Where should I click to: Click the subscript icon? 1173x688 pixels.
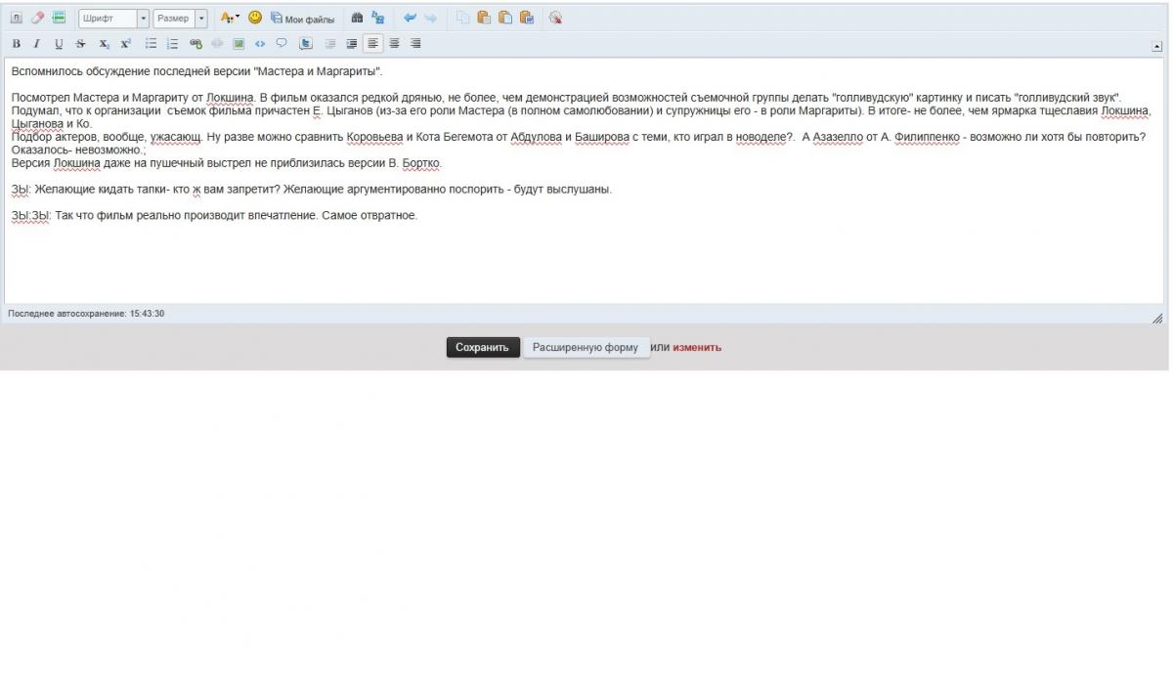104,44
